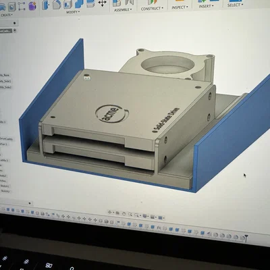Select the Move/Copy four-arrow tool

(103, 3)
